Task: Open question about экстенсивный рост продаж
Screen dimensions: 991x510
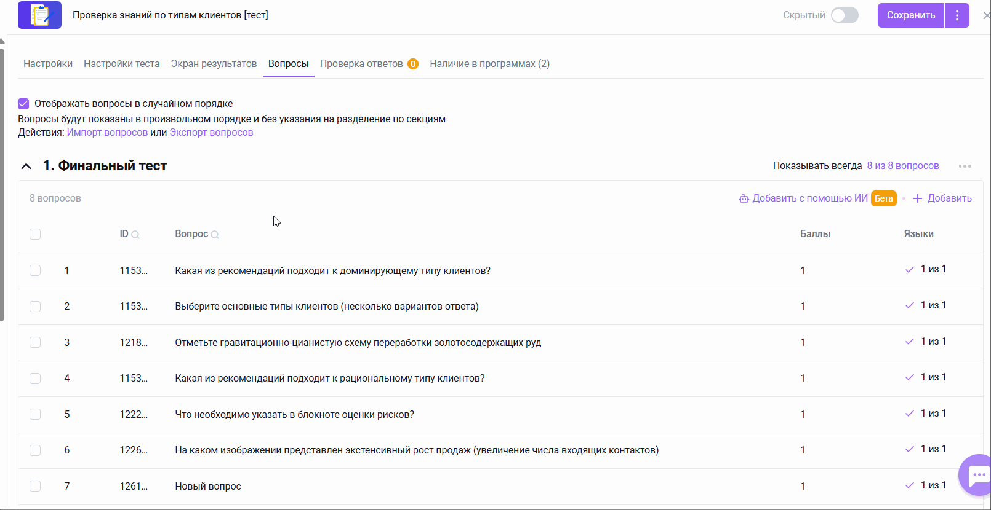Action: pyautogui.click(x=417, y=450)
